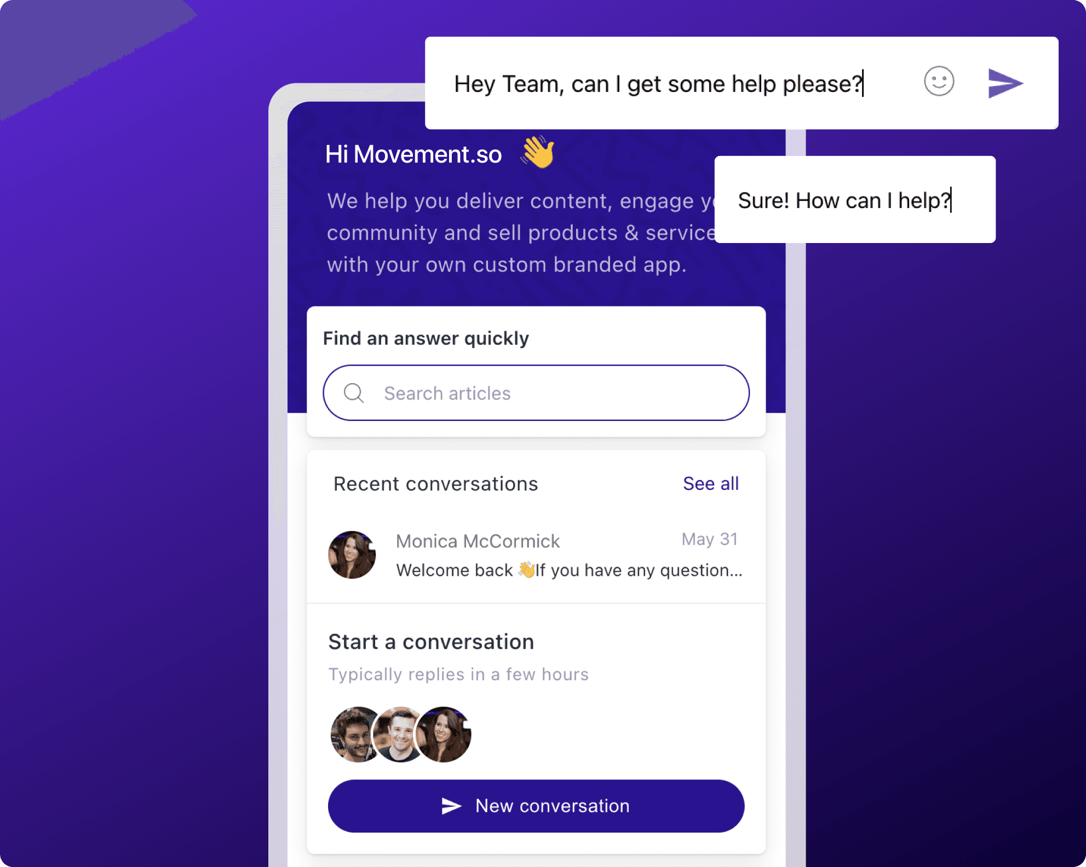The width and height of the screenshot is (1086, 867).
Task: Click Monica McCormick's avatar in recent conversations
Action: click(352, 554)
